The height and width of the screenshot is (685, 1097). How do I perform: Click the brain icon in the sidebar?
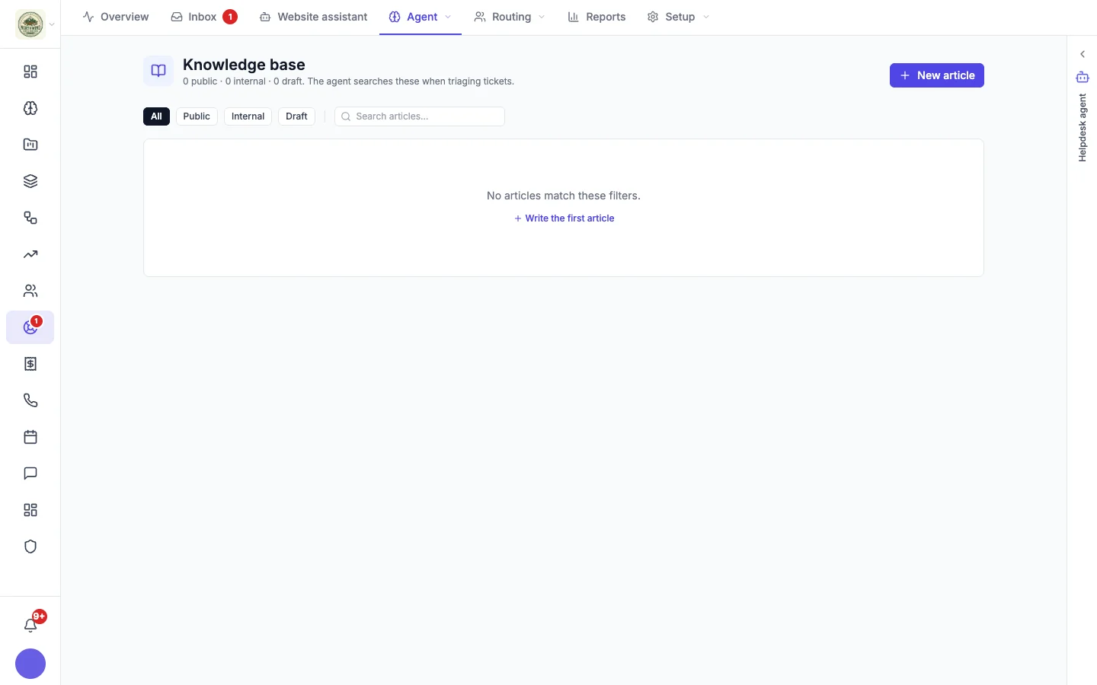[30, 108]
